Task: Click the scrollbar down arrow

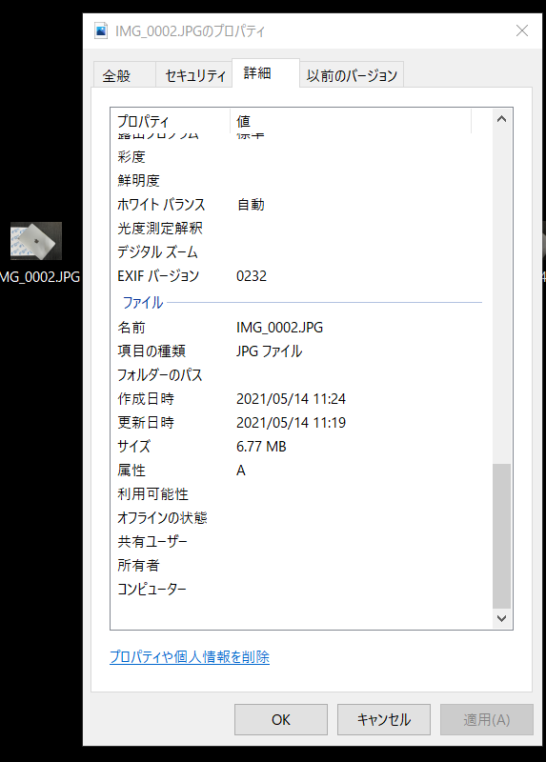Action: point(502,618)
